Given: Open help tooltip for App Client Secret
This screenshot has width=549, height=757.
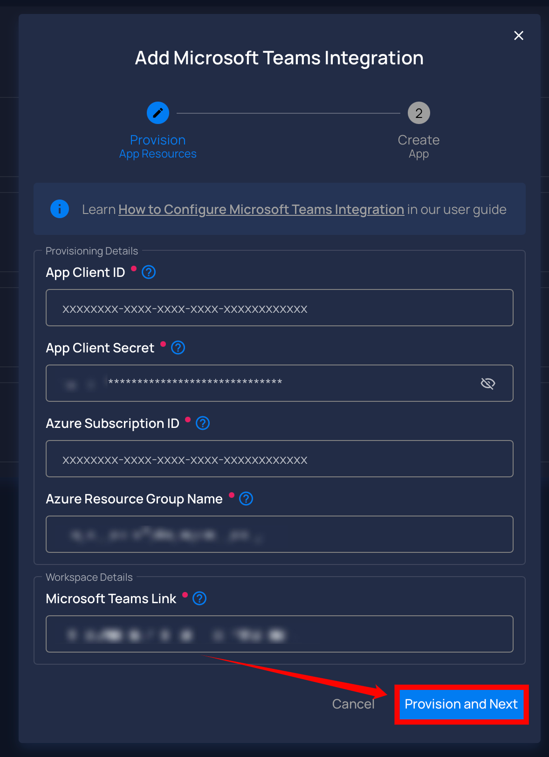Looking at the screenshot, I should coord(178,348).
